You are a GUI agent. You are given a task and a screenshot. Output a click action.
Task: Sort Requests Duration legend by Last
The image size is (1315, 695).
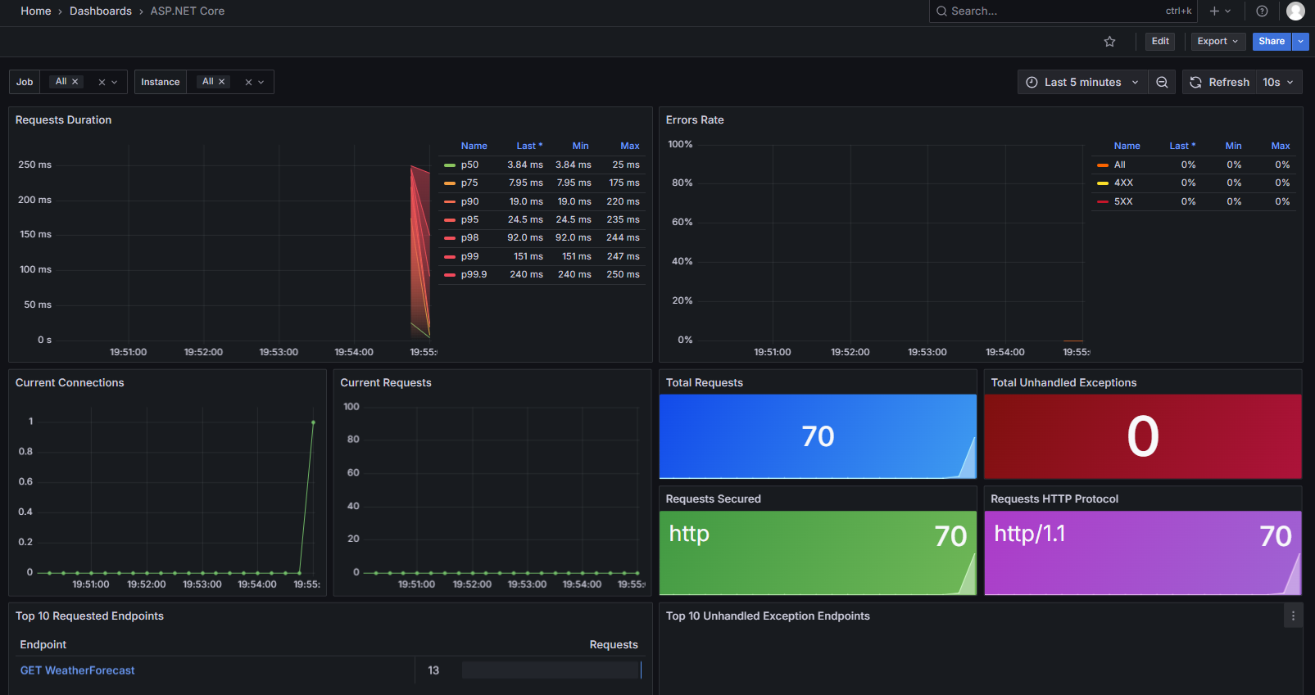529,146
